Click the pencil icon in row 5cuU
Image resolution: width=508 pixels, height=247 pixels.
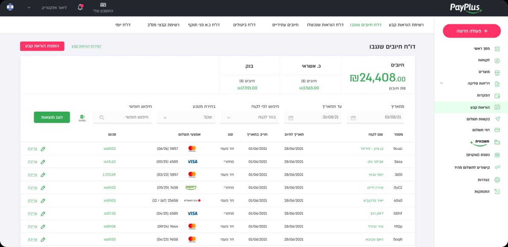coord(43,149)
